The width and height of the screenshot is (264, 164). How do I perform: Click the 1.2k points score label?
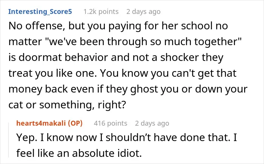pos(101,12)
